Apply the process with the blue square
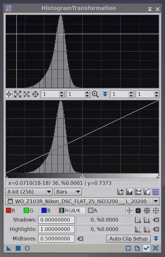This screenshot has height=257, width=165. (18, 248)
